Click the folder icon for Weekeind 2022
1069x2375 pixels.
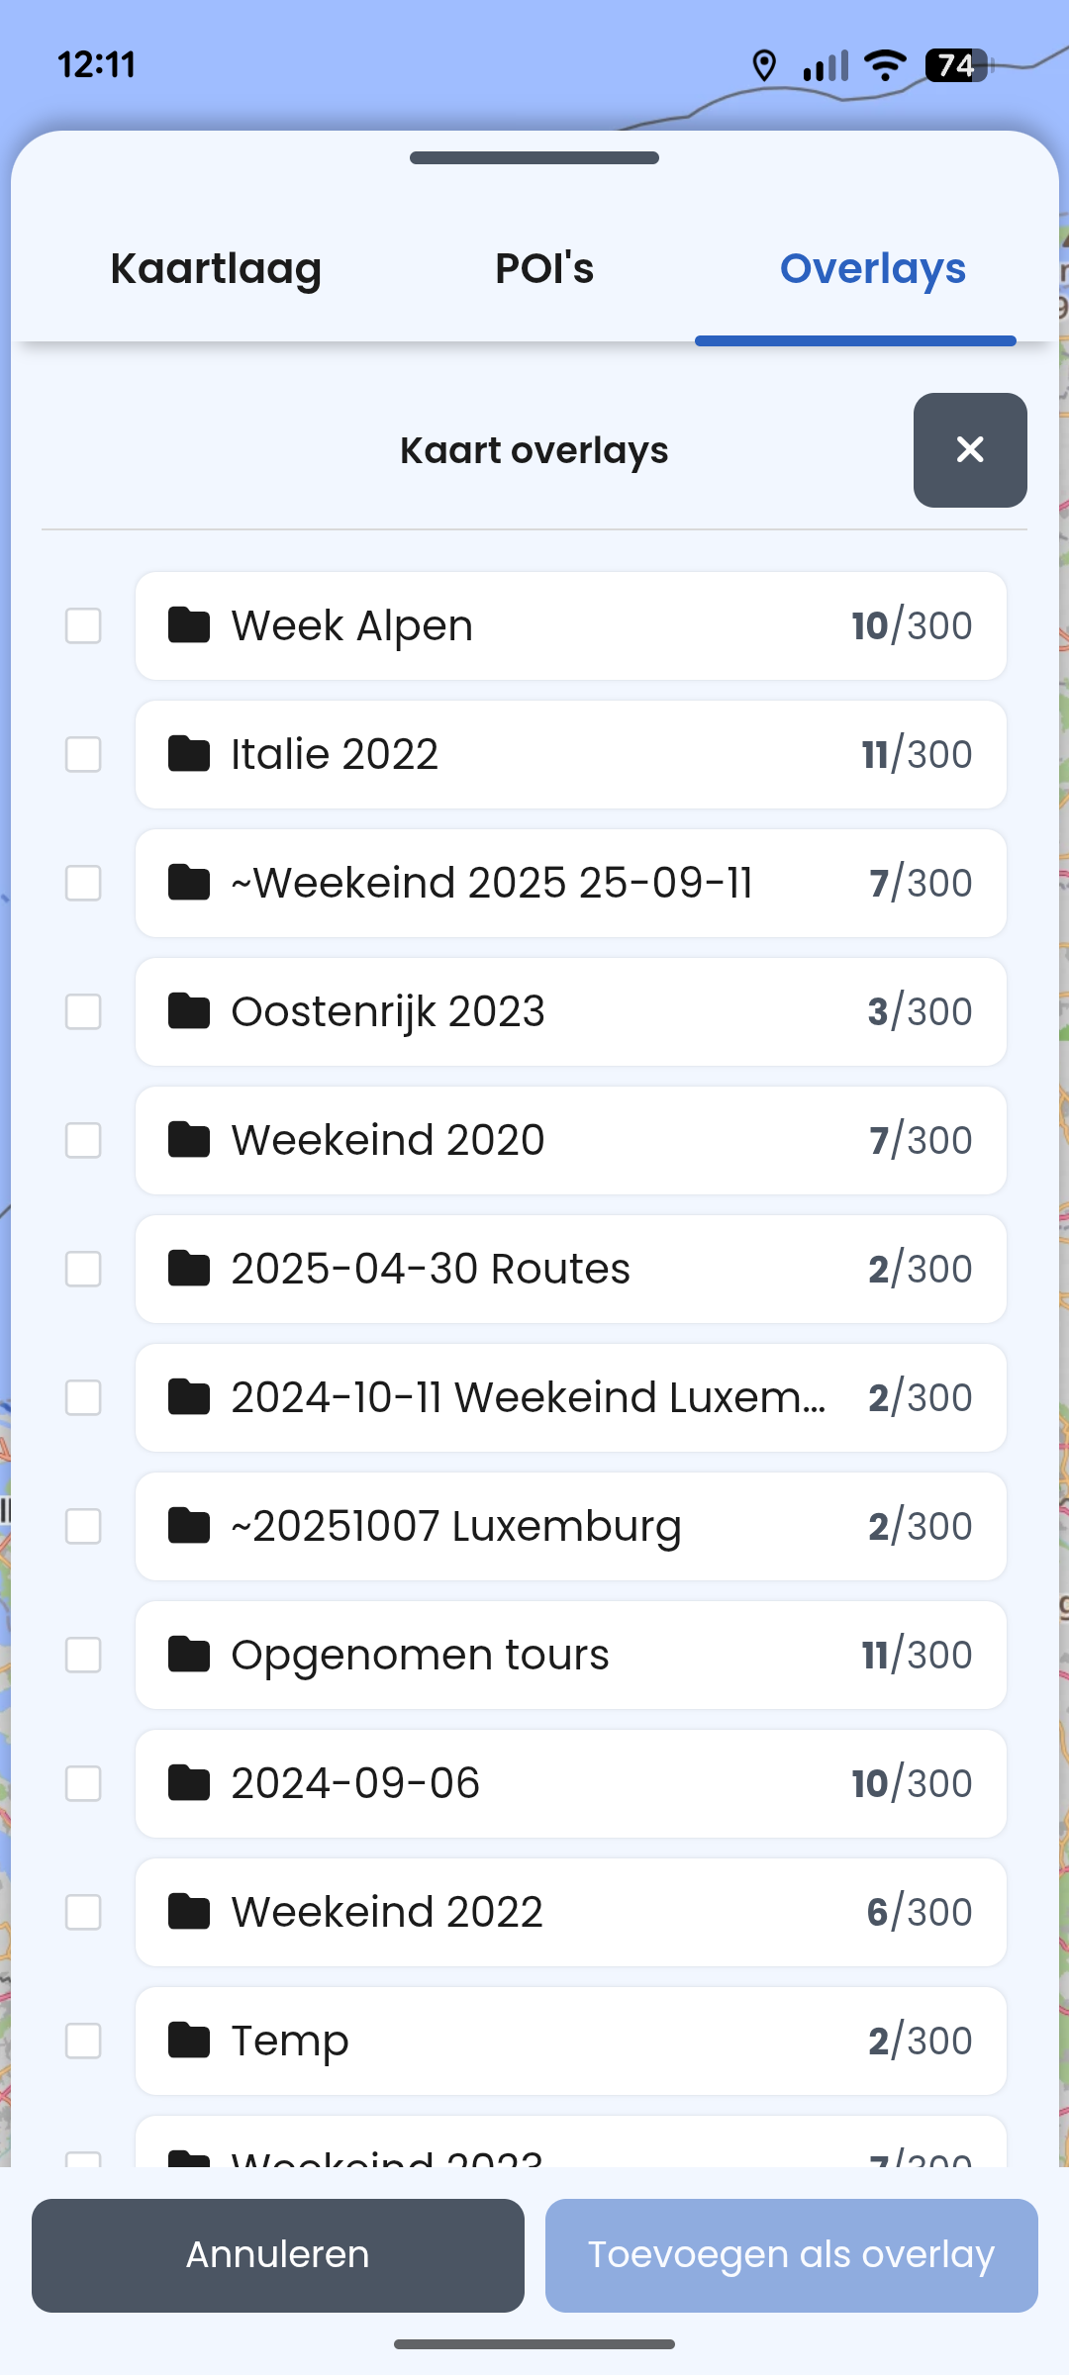[189, 1912]
